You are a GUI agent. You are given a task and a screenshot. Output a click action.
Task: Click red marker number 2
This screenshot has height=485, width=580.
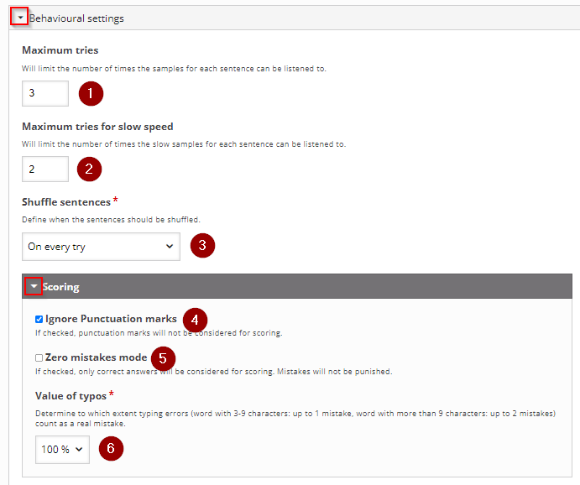point(89,169)
